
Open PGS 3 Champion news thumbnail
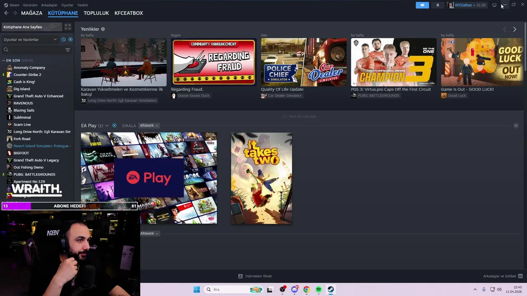click(394, 62)
